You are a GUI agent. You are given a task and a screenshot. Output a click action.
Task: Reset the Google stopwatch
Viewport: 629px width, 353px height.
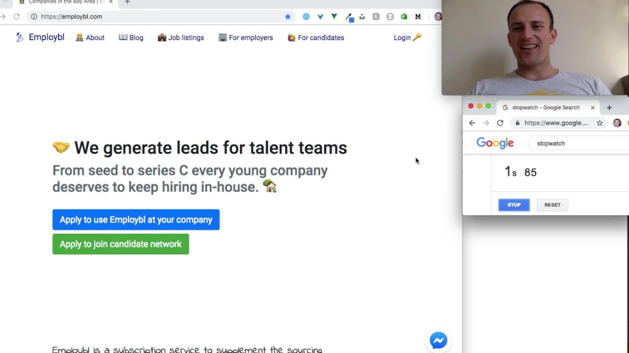(552, 205)
